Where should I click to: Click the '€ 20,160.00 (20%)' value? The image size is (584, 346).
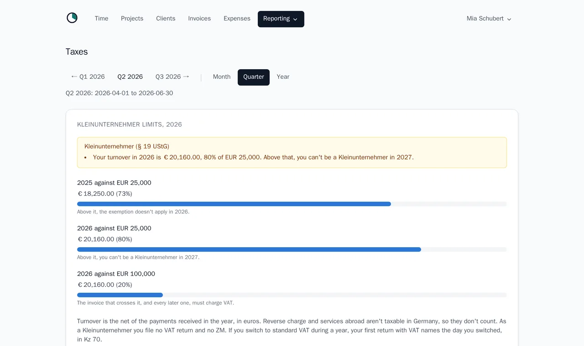click(104, 285)
